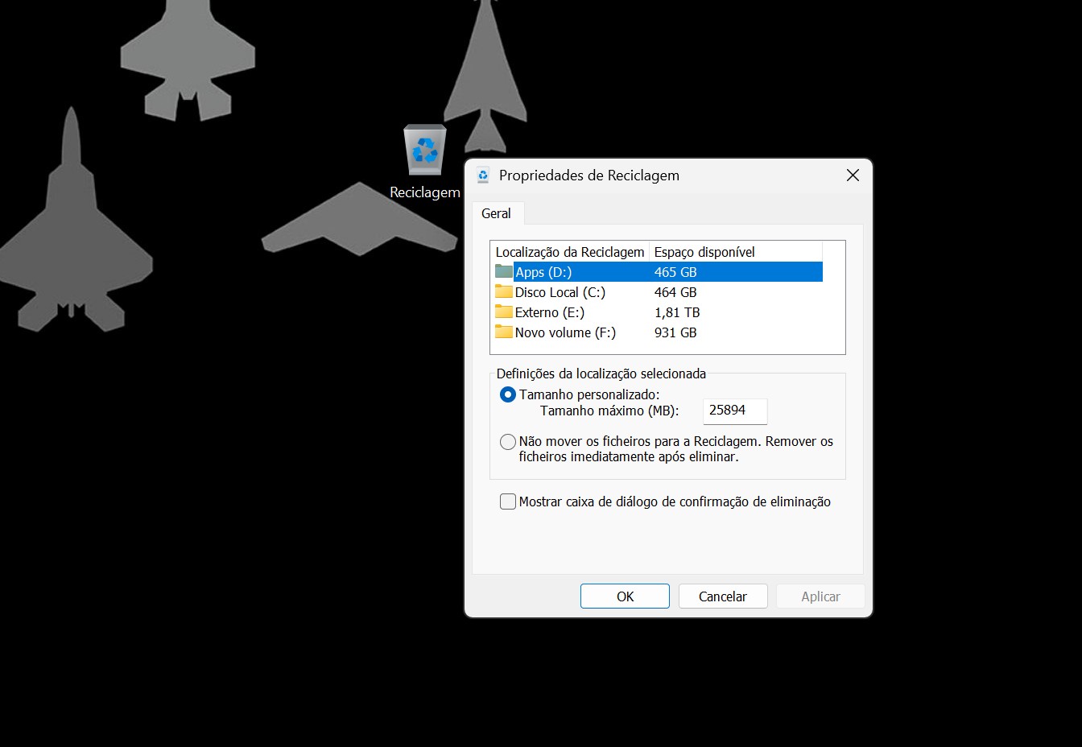
Task: Choose the Não mover os ficheiros option
Action: click(x=508, y=442)
